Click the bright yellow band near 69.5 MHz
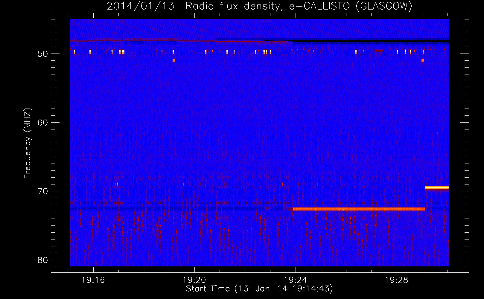This screenshot has height=299, width=484. 437,188
